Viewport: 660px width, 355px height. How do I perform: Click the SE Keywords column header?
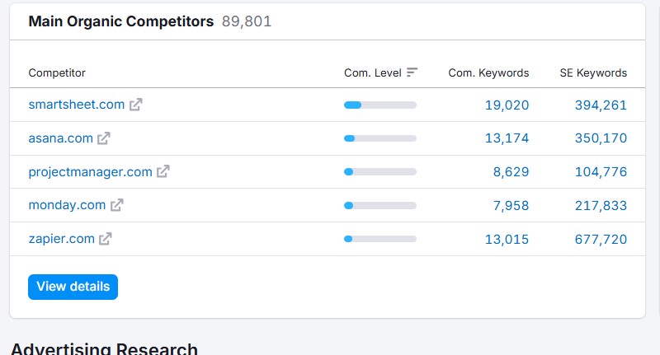coord(593,72)
